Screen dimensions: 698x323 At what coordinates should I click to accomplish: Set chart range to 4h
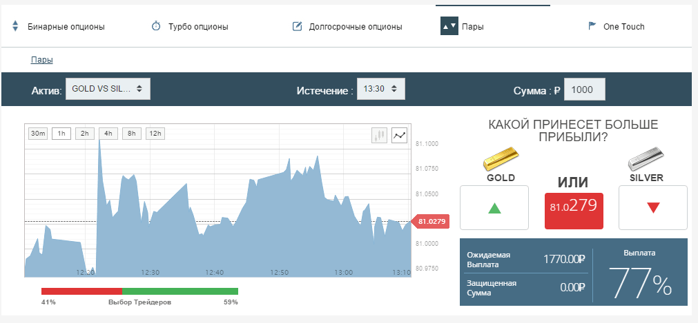click(x=108, y=134)
